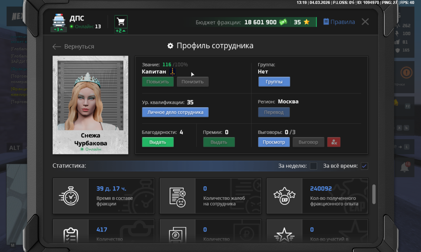Open the shopping cart store icon
This screenshot has width=421, height=252.
click(x=121, y=21)
